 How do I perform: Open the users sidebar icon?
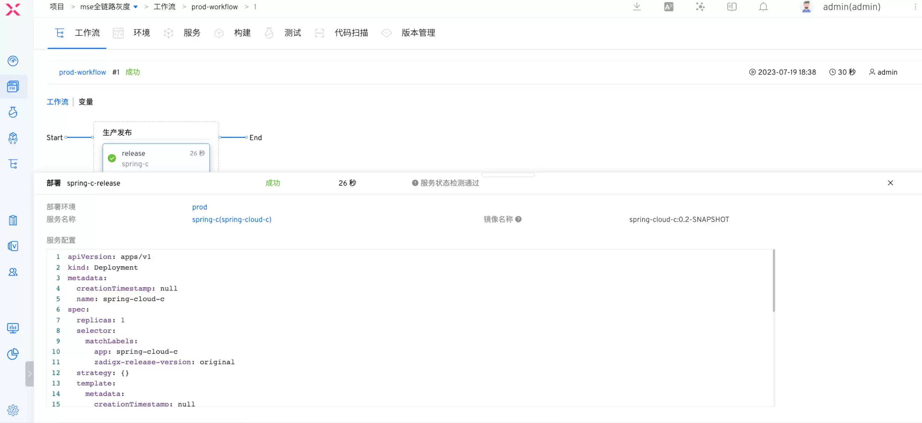[x=13, y=272]
